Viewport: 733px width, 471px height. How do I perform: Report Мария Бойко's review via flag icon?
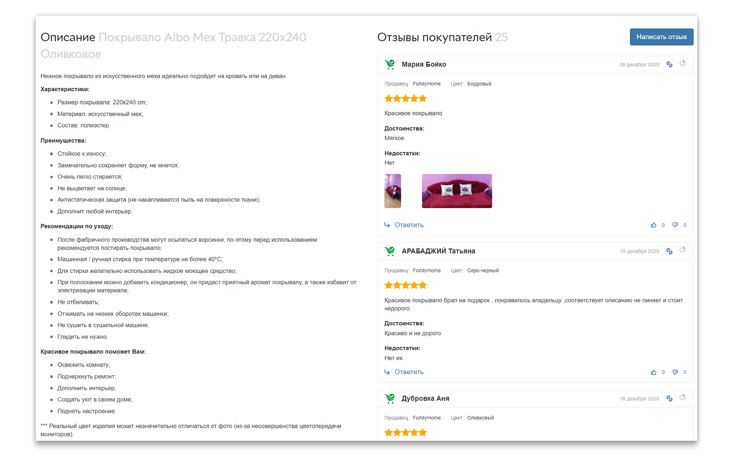tap(683, 63)
